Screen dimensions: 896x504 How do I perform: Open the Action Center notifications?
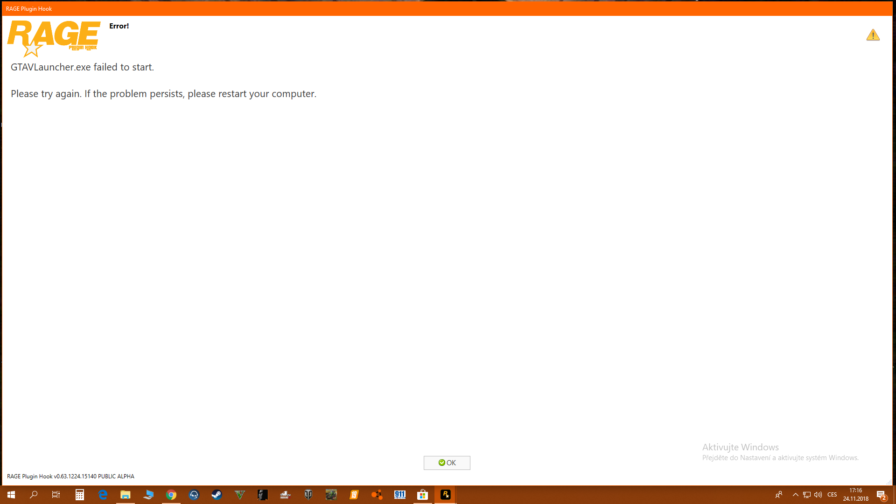pyautogui.click(x=881, y=495)
